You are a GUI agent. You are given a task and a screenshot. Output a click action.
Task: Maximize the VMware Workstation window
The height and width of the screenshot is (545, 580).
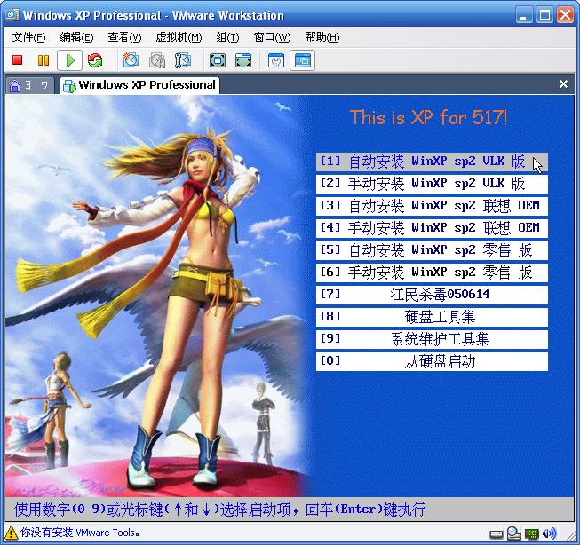[544, 15]
